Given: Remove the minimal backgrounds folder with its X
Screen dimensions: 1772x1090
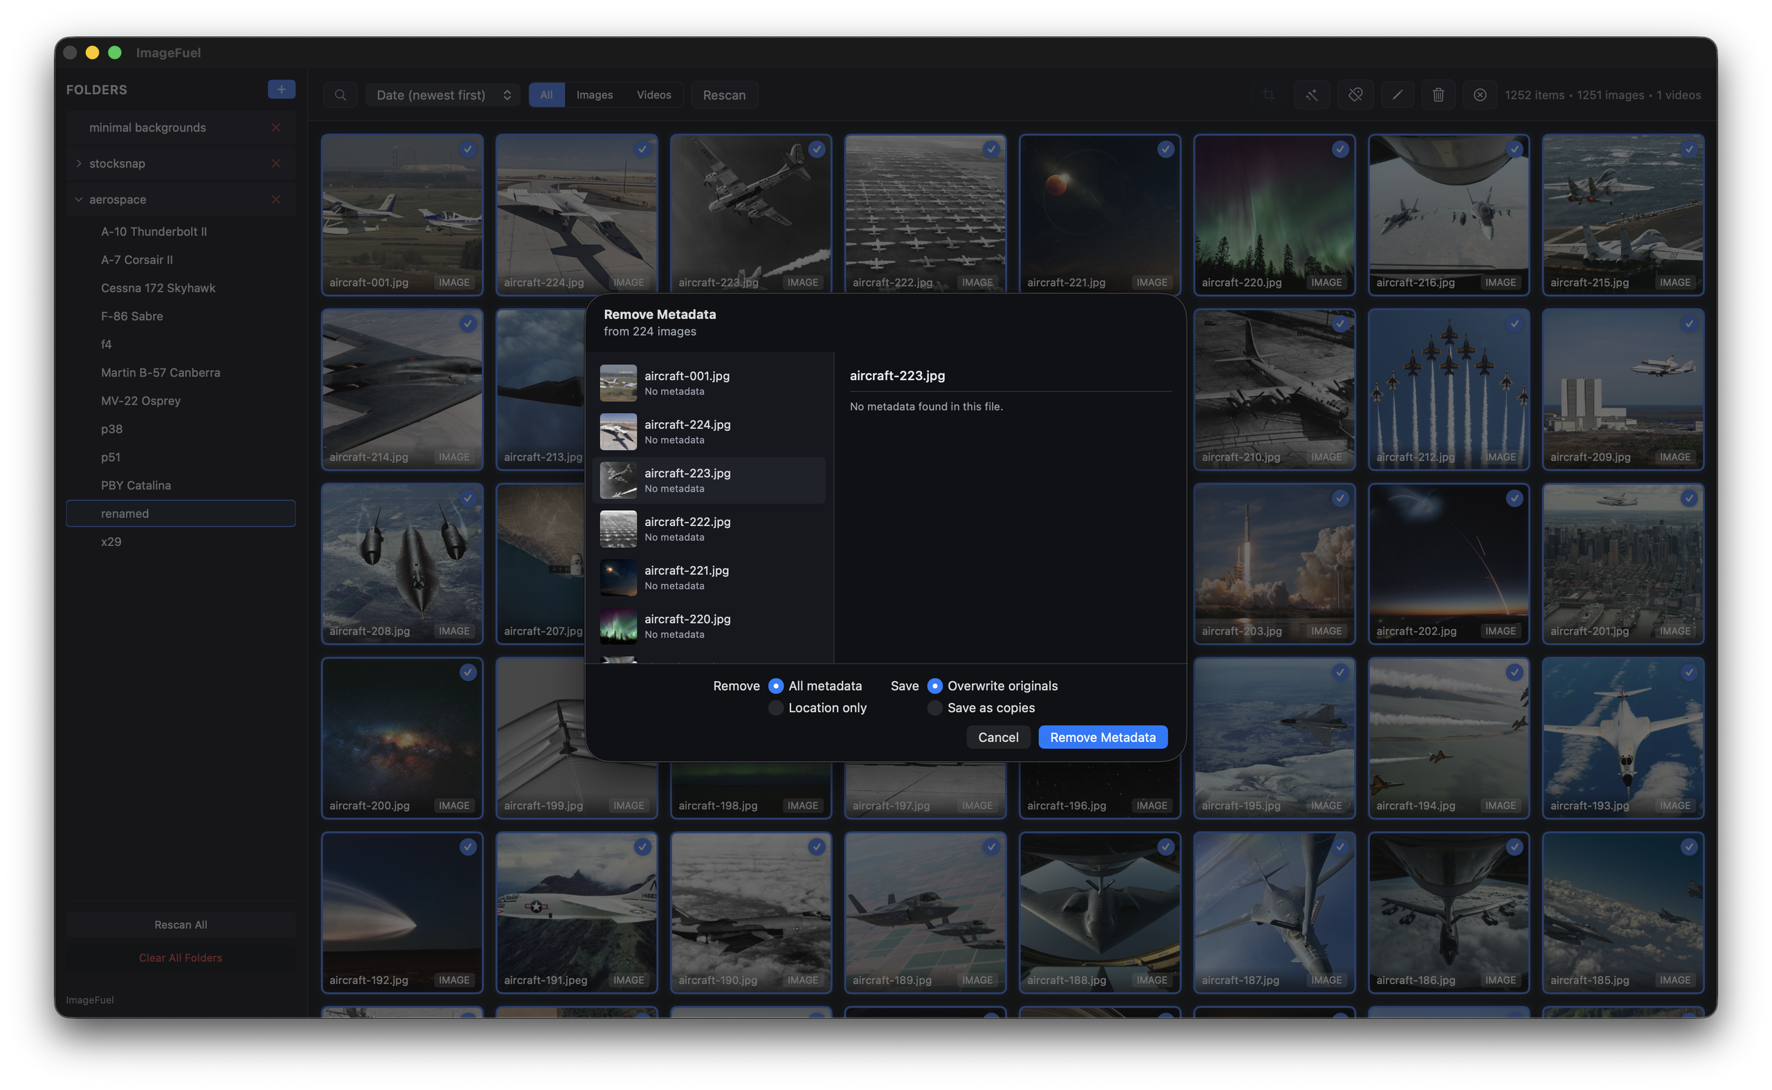Looking at the screenshot, I should click(x=276, y=127).
